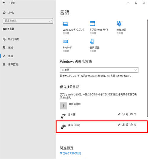Click the dropdown chevron for 日本語
This screenshot has width=148, height=159.
[x=136, y=70]
